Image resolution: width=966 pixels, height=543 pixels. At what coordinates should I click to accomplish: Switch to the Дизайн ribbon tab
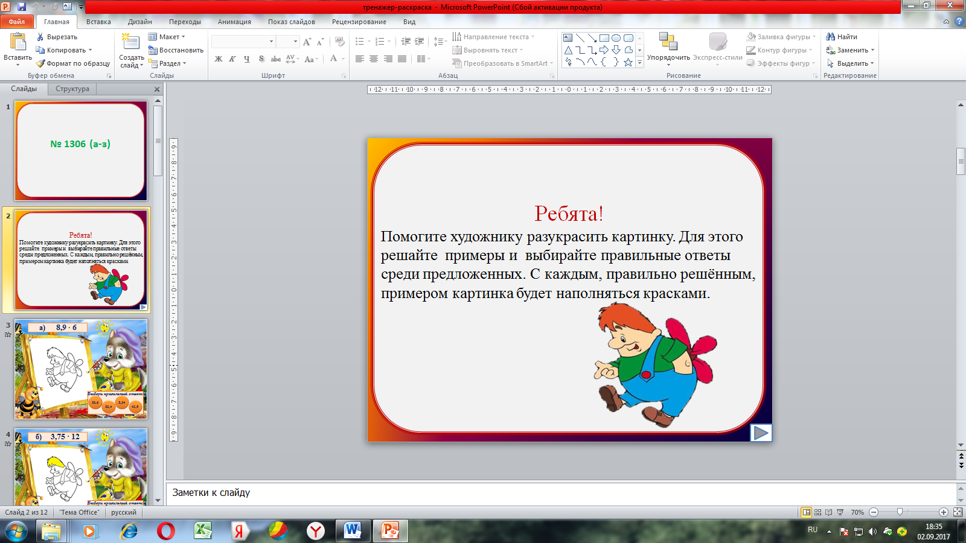140,22
